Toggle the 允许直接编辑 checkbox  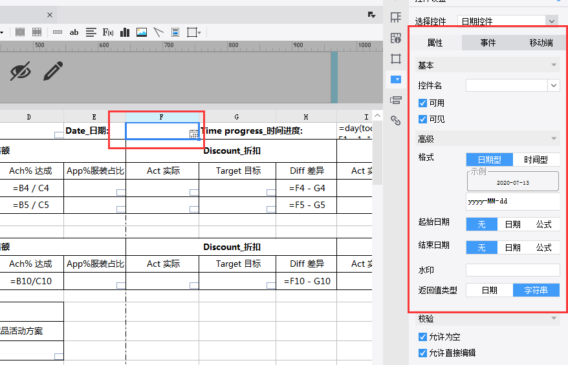click(422, 353)
